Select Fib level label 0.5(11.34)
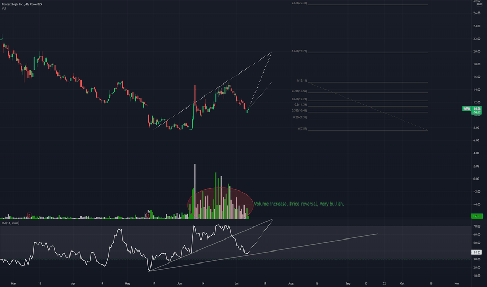Screen dimensions: 487x287 pos(300,105)
